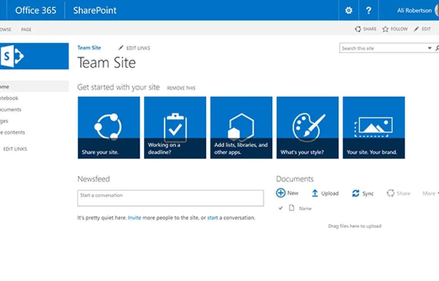This screenshot has width=439, height=281.
Task: Open Add lists, libraries, apps tile
Action: [x=241, y=128]
